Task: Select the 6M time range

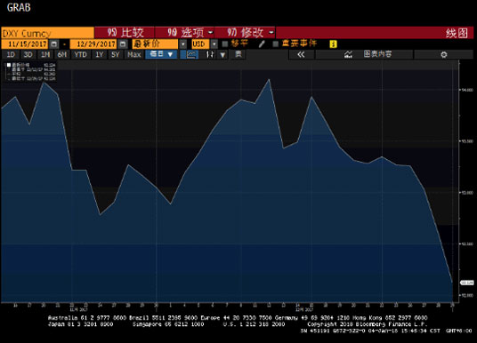Action: click(x=61, y=55)
